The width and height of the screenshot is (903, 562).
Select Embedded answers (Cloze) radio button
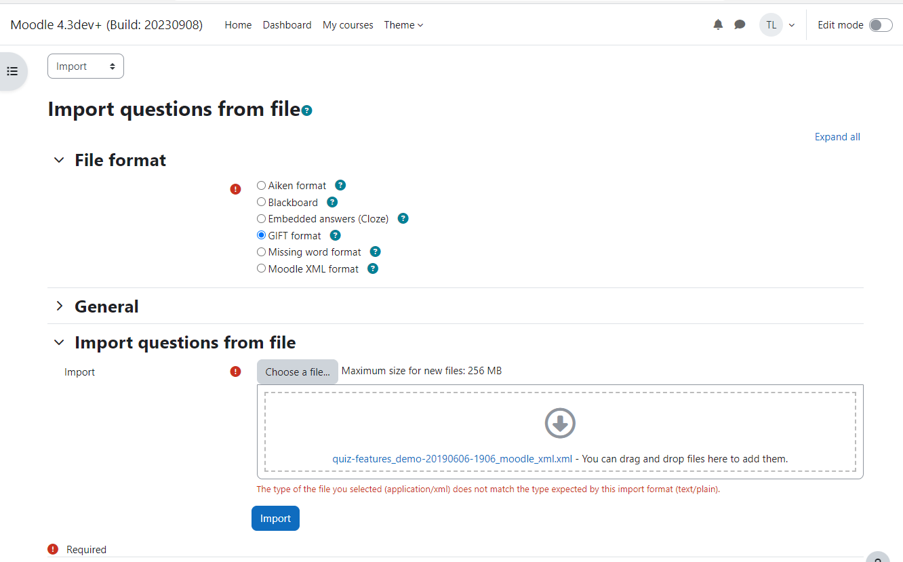[x=261, y=218]
